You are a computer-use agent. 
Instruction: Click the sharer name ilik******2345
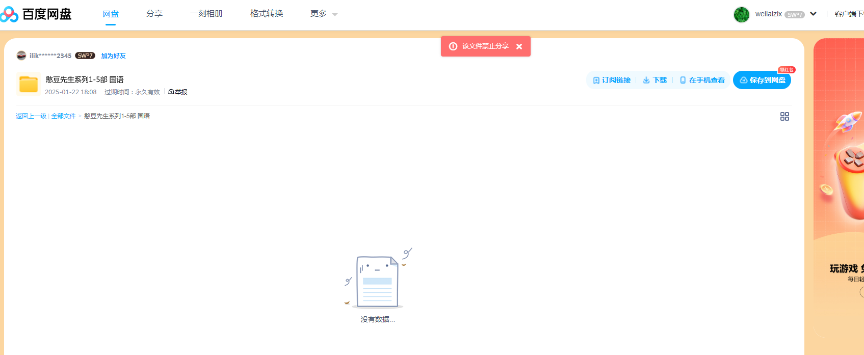click(x=50, y=56)
